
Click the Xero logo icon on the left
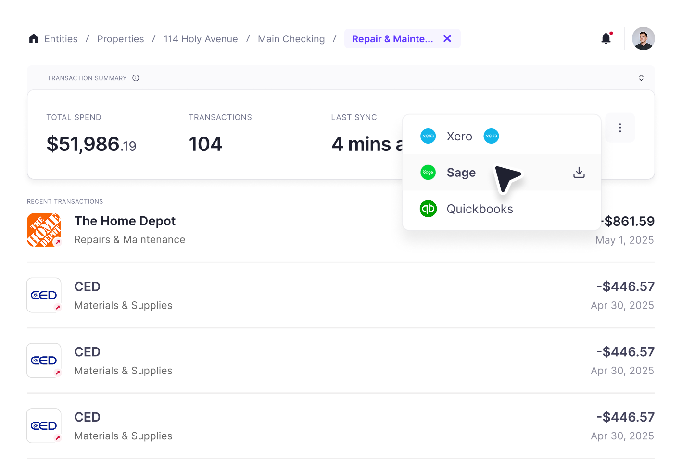coord(428,136)
